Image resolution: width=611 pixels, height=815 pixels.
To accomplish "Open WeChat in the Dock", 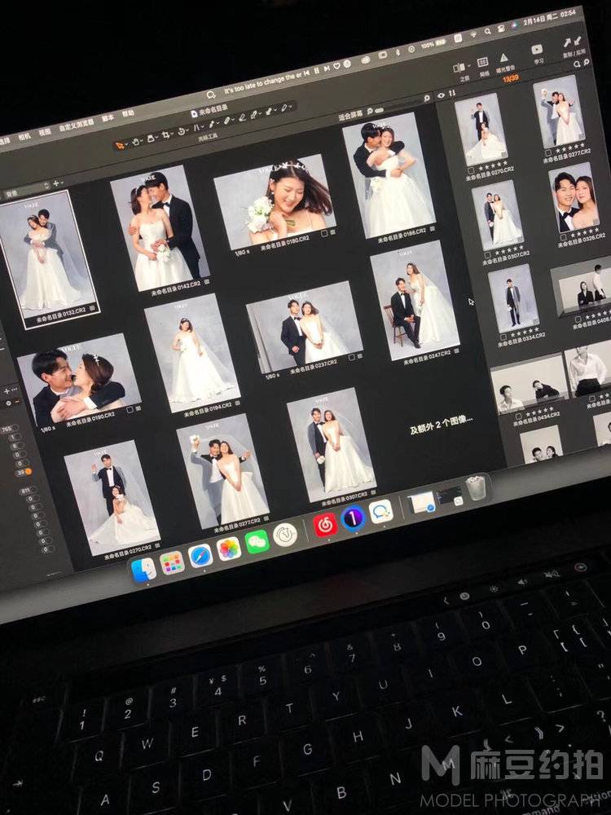I will (257, 542).
